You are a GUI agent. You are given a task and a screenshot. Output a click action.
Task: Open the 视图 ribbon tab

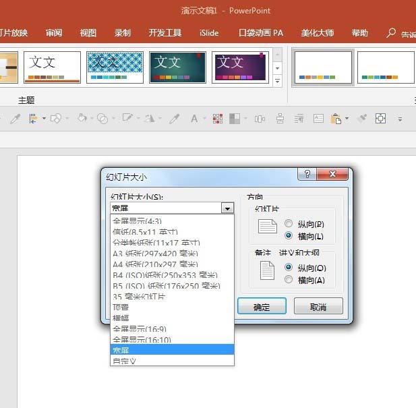click(88, 32)
